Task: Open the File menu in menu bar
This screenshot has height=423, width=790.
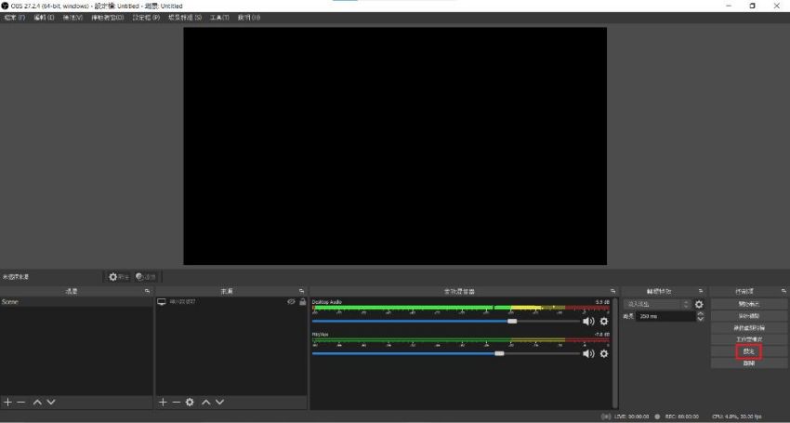Action: 15,18
